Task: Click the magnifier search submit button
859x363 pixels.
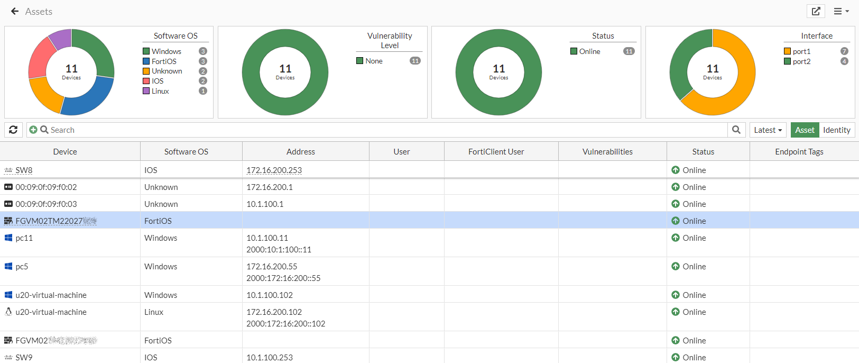Action: tap(736, 130)
